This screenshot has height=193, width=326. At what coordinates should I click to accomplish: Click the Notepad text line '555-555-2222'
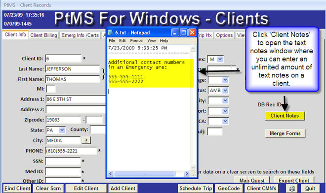[125, 82]
